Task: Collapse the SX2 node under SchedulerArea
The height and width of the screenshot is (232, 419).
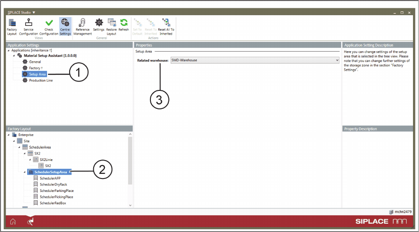Action: click(x=24, y=154)
